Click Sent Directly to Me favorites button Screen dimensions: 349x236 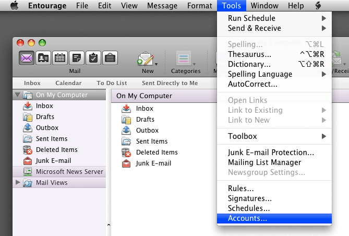click(170, 83)
